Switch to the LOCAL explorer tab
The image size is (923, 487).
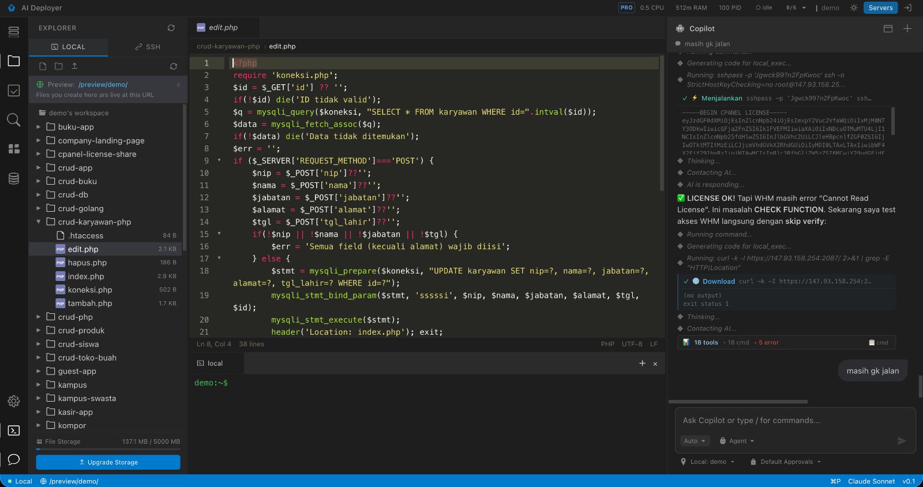click(69, 47)
